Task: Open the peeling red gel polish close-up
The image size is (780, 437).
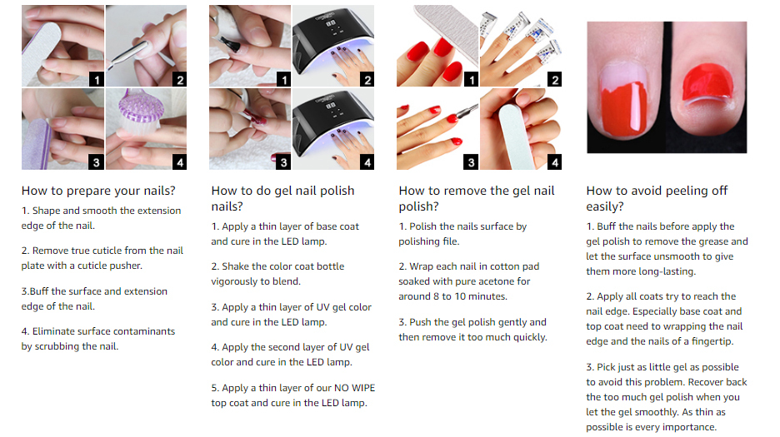Action: 667,87
